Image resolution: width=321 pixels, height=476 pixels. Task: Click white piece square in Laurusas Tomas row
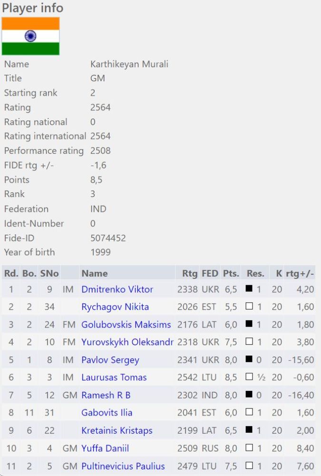coord(249,377)
